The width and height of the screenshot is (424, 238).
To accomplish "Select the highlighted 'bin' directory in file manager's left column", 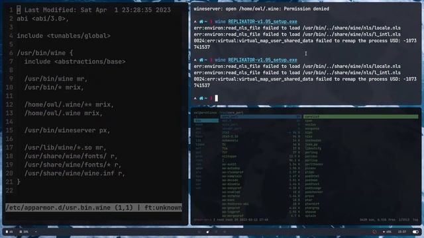I will (206, 120).
